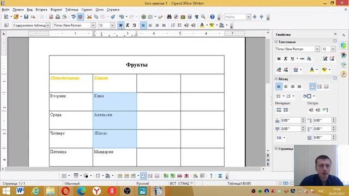Close the Свойства sidebar panel

pyautogui.click(x=335, y=34)
